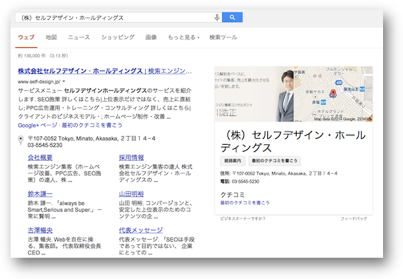Click the 経路案内 button
Image resolution: width=403 pixels, height=279 pixels.
(233, 161)
